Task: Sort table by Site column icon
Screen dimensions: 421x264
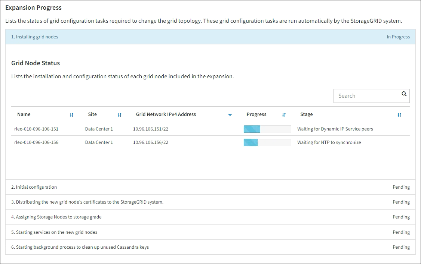Action: (x=120, y=115)
